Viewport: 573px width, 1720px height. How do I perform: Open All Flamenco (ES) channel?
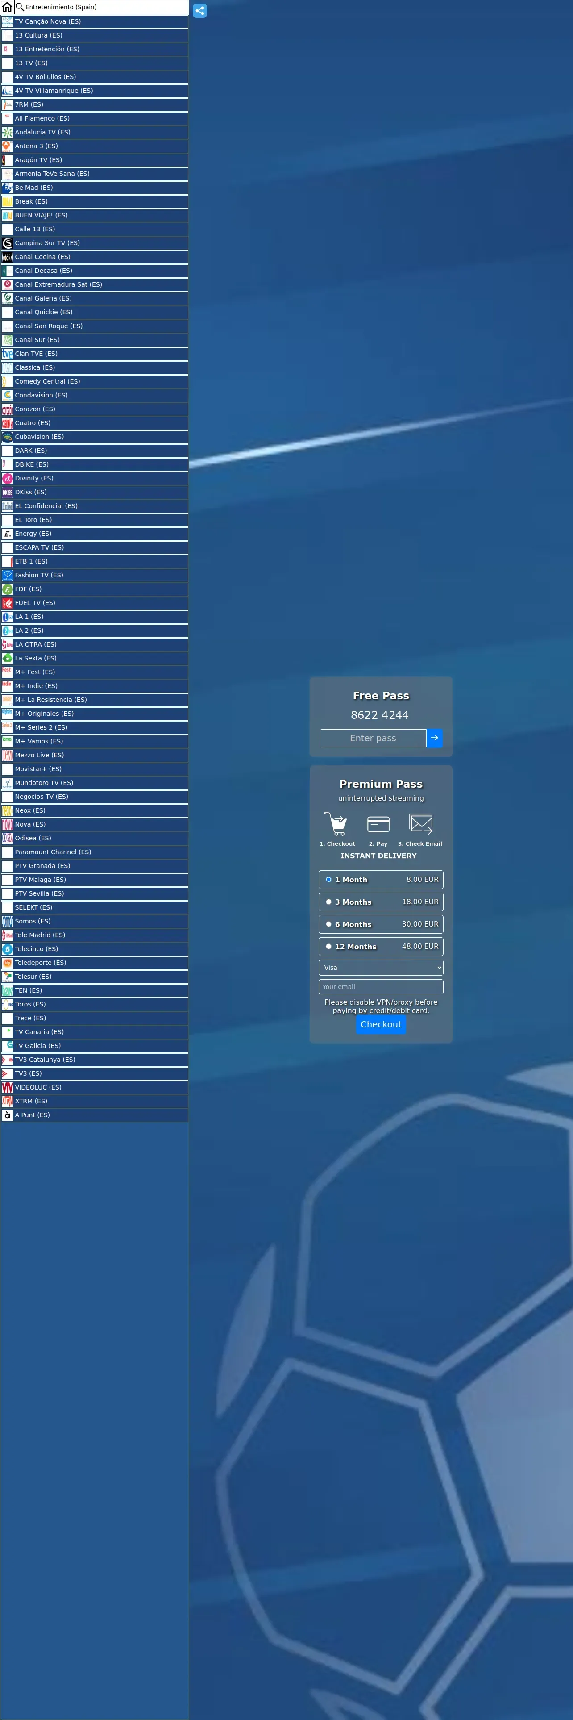(x=95, y=118)
